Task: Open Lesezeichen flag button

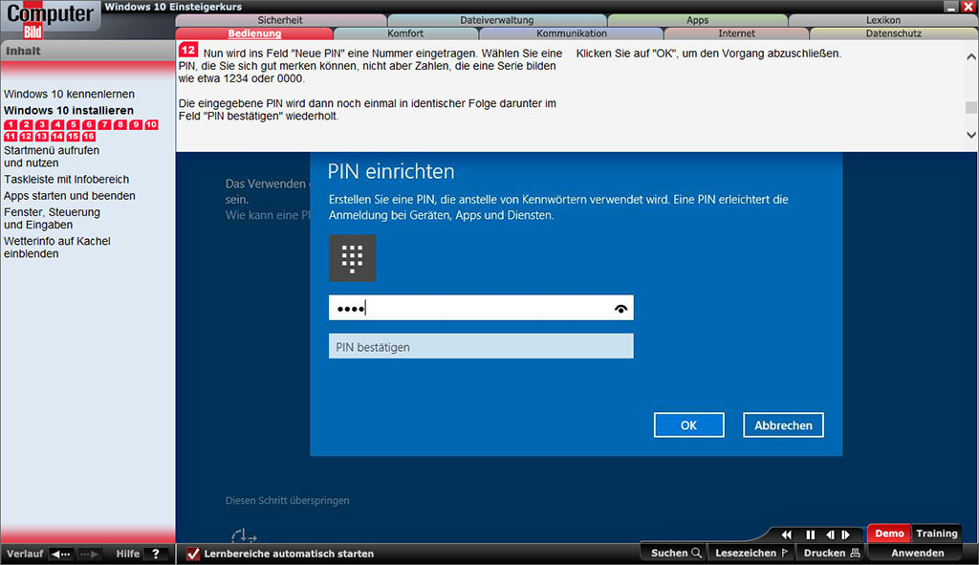Action: [751, 554]
